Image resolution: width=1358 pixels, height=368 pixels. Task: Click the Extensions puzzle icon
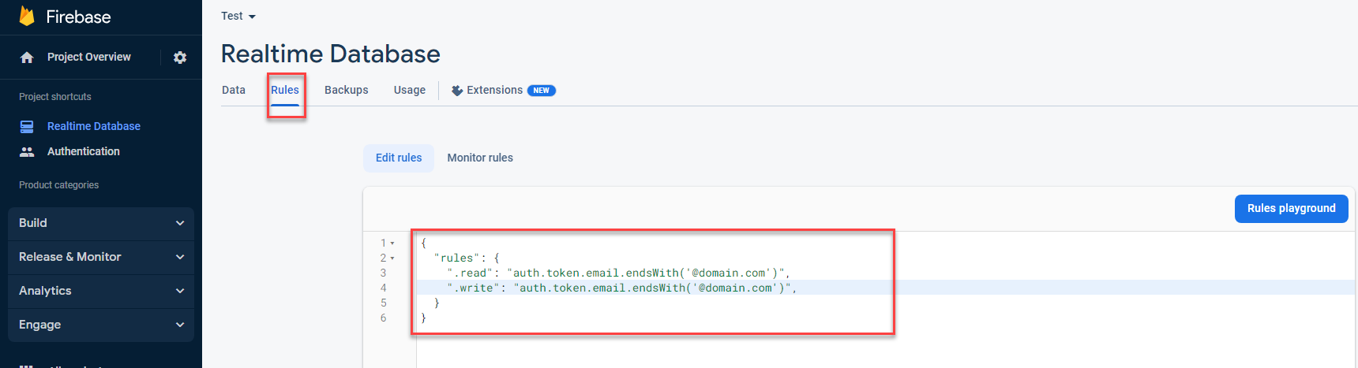pyautogui.click(x=457, y=91)
